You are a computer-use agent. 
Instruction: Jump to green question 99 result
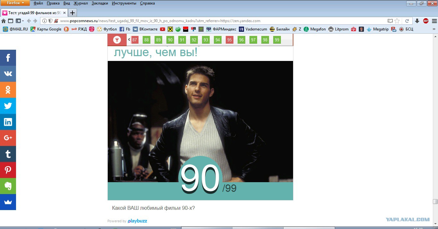(277, 40)
